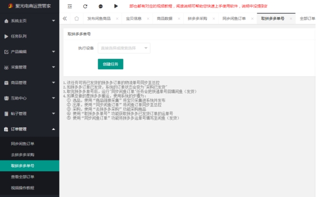Expand the 帖子管理 menu arrow

53,114
